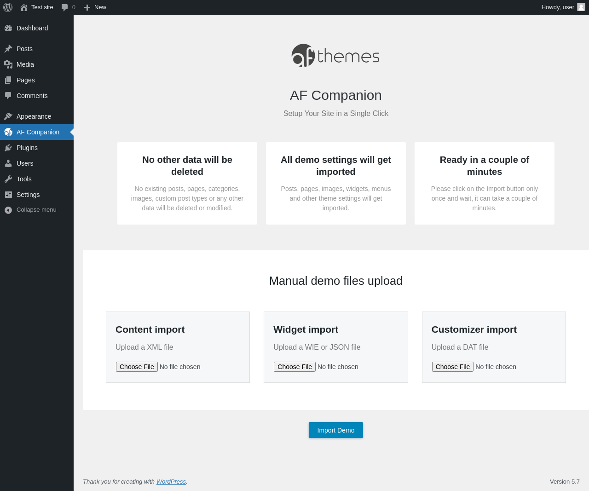Viewport: 589px width, 491px height.
Task: Click the 'Upload a XML file' text
Action: click(144, 347)
